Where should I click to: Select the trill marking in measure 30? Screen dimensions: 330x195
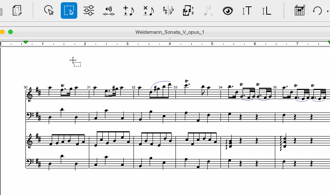tap(62, 85)
